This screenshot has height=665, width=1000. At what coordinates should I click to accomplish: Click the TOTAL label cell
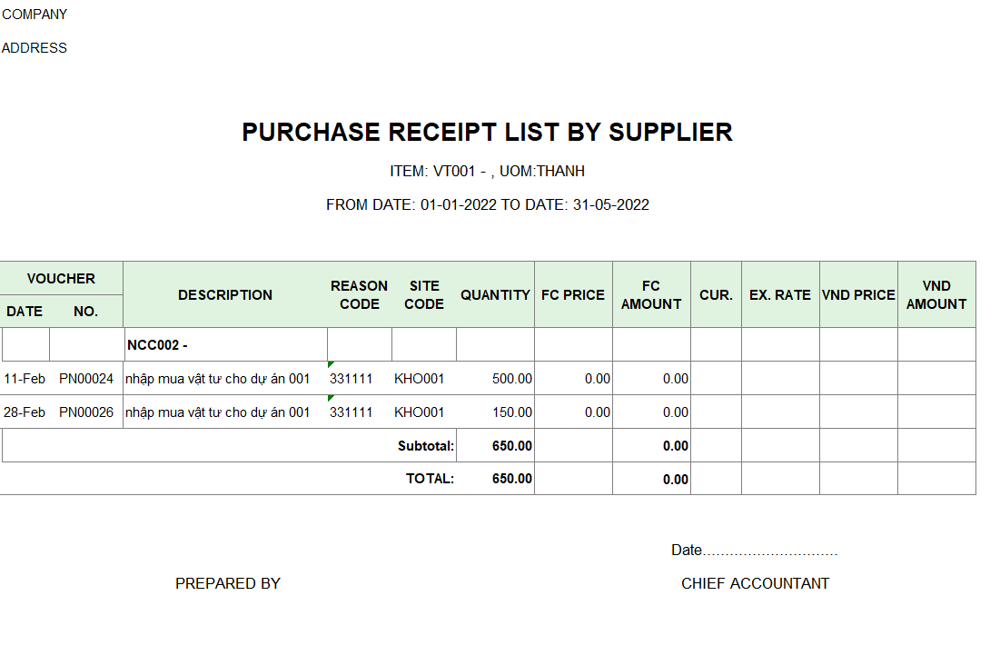tap(430, 479)
